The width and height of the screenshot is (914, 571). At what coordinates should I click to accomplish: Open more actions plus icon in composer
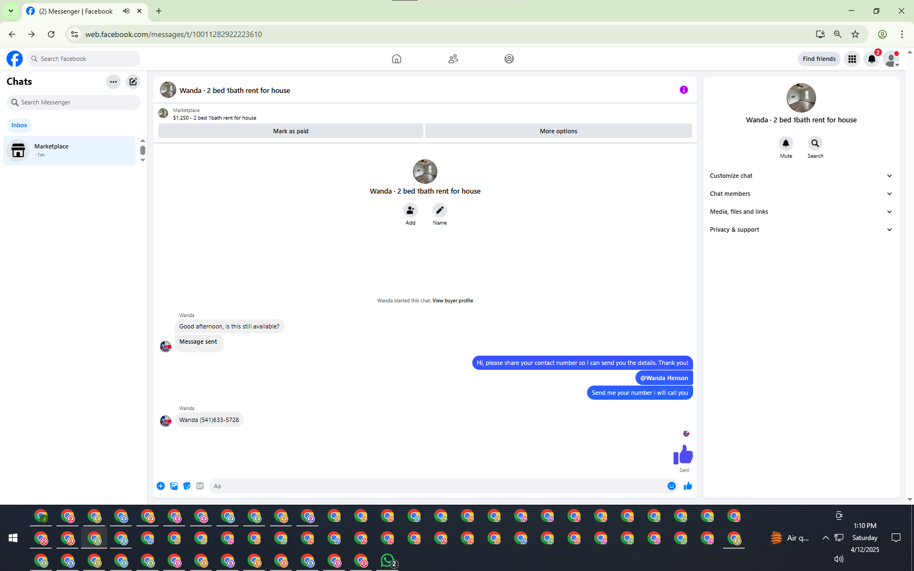tap(161, 486)
